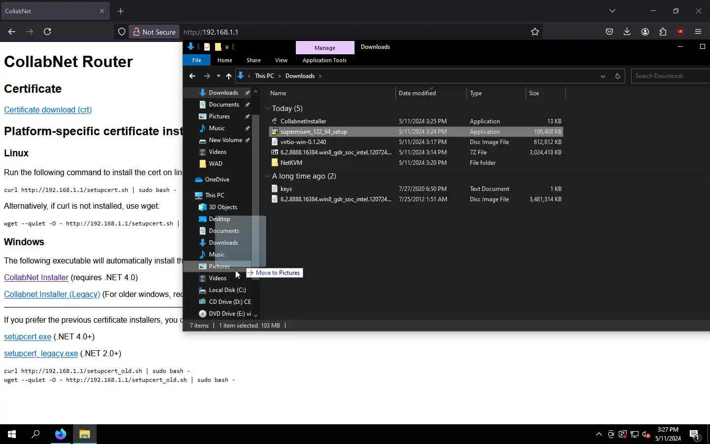Select the keys text document
This screenshot has width=710, height=444.
[x=416, y=189]
